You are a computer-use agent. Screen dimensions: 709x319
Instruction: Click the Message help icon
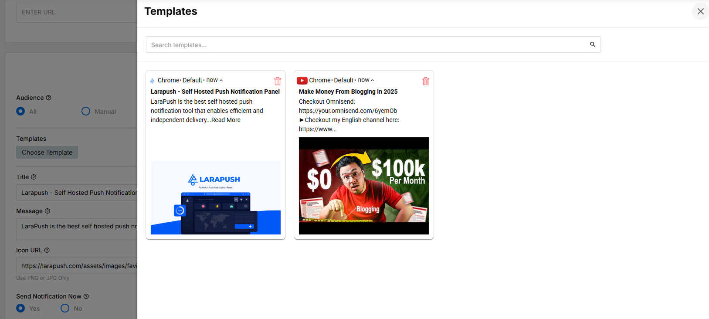click(47, 211)
